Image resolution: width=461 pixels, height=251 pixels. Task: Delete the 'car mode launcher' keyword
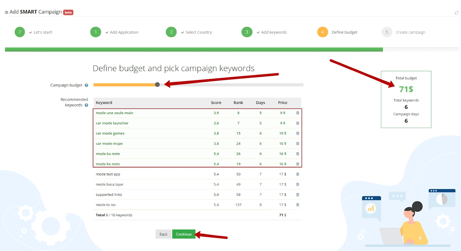pyautogui.click(x=298, y=123)
